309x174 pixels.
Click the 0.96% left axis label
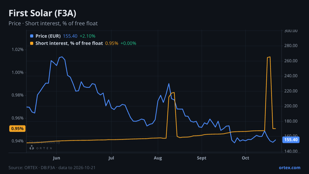(x=18, y=118)
